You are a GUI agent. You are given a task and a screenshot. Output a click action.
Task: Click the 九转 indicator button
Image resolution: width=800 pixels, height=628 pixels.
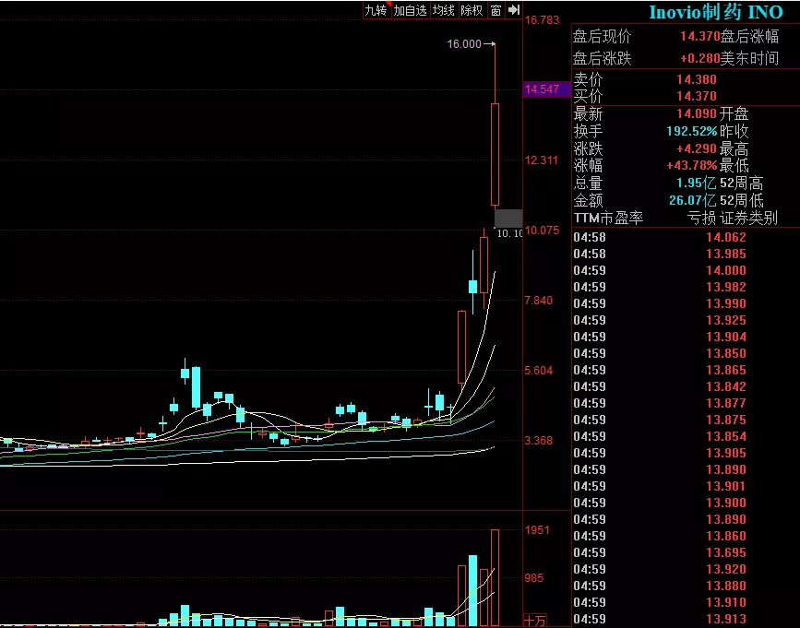375,10
